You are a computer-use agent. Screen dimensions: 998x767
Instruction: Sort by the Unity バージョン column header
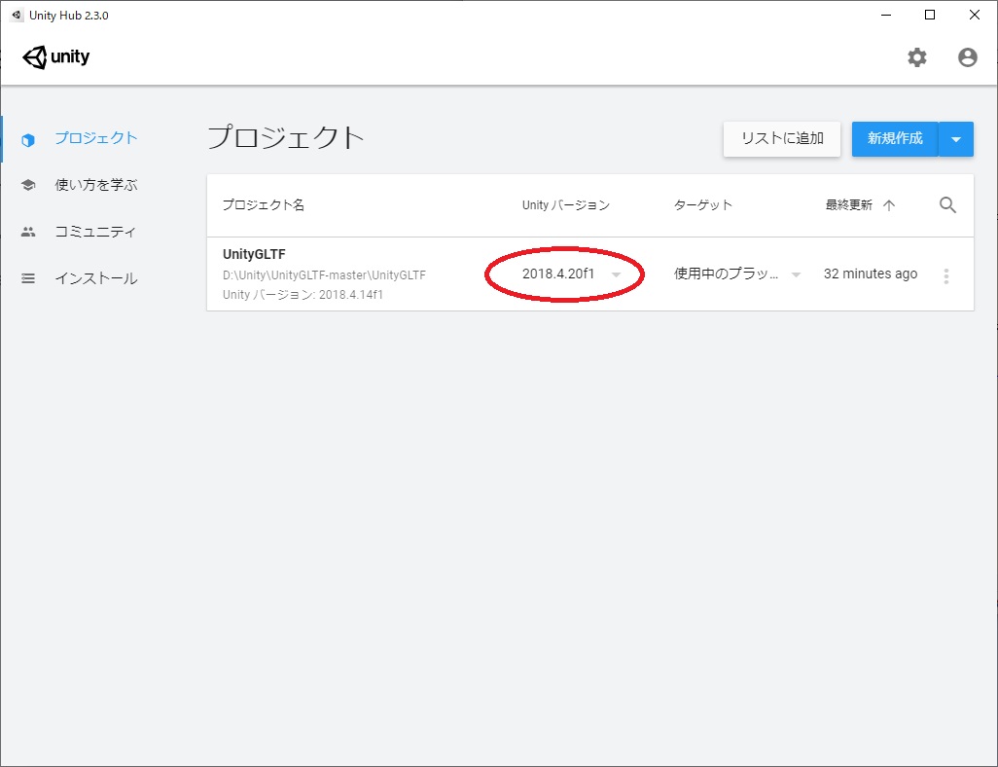click(566, 205)
